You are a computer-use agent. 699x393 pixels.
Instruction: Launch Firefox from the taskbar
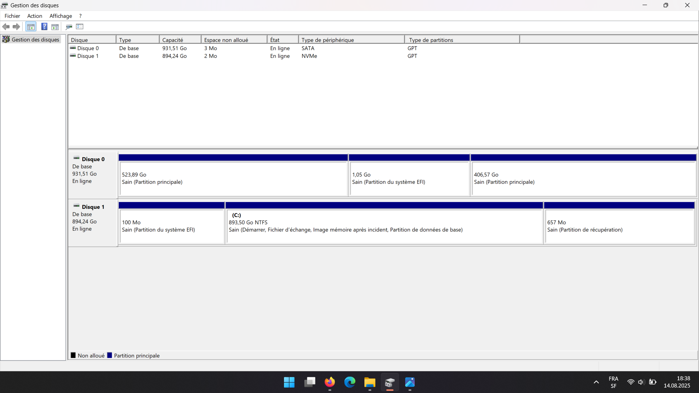pos(330,382)
